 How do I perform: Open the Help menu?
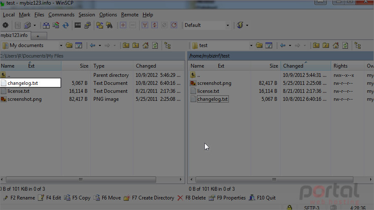click(148, 15)
